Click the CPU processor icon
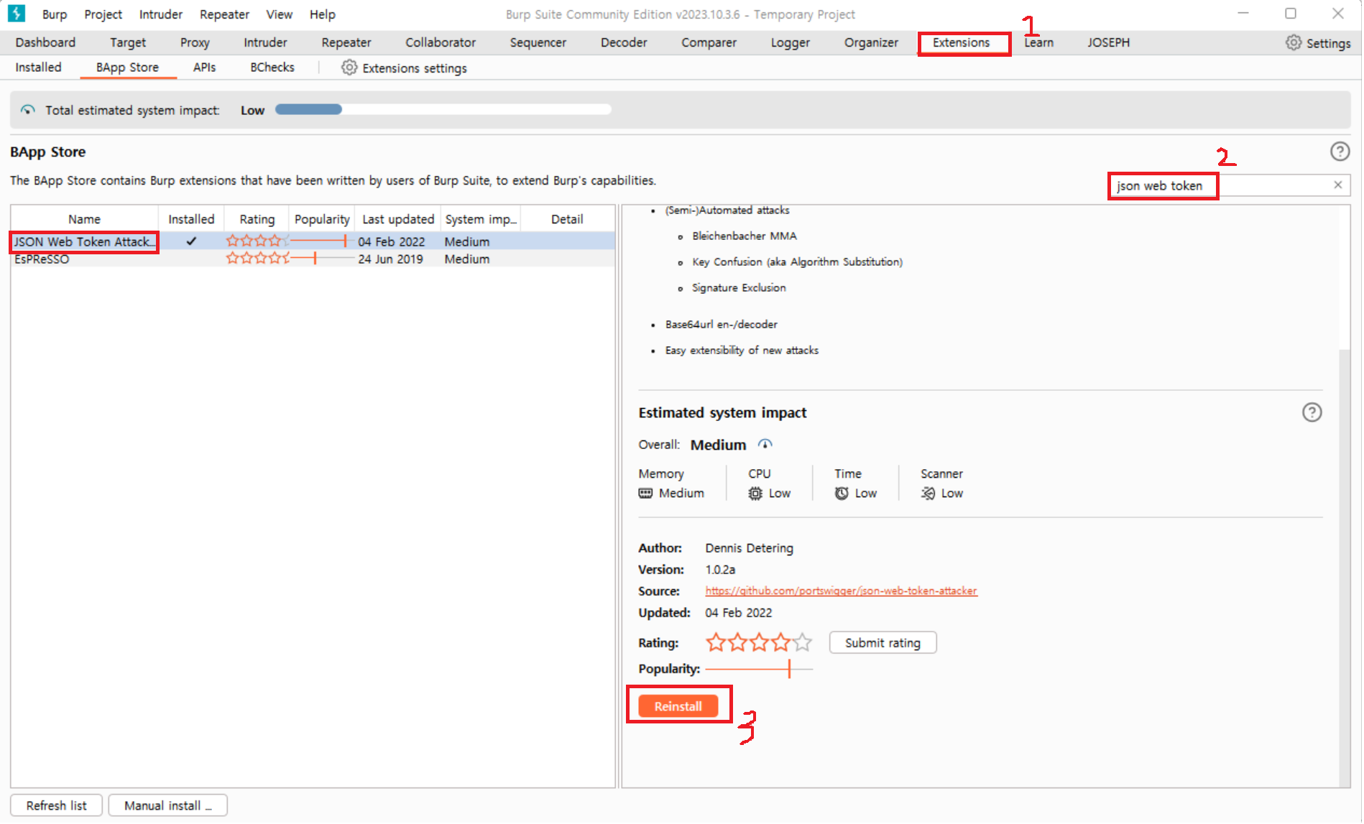Viewport: 1364px width, 824px height. 755,493
